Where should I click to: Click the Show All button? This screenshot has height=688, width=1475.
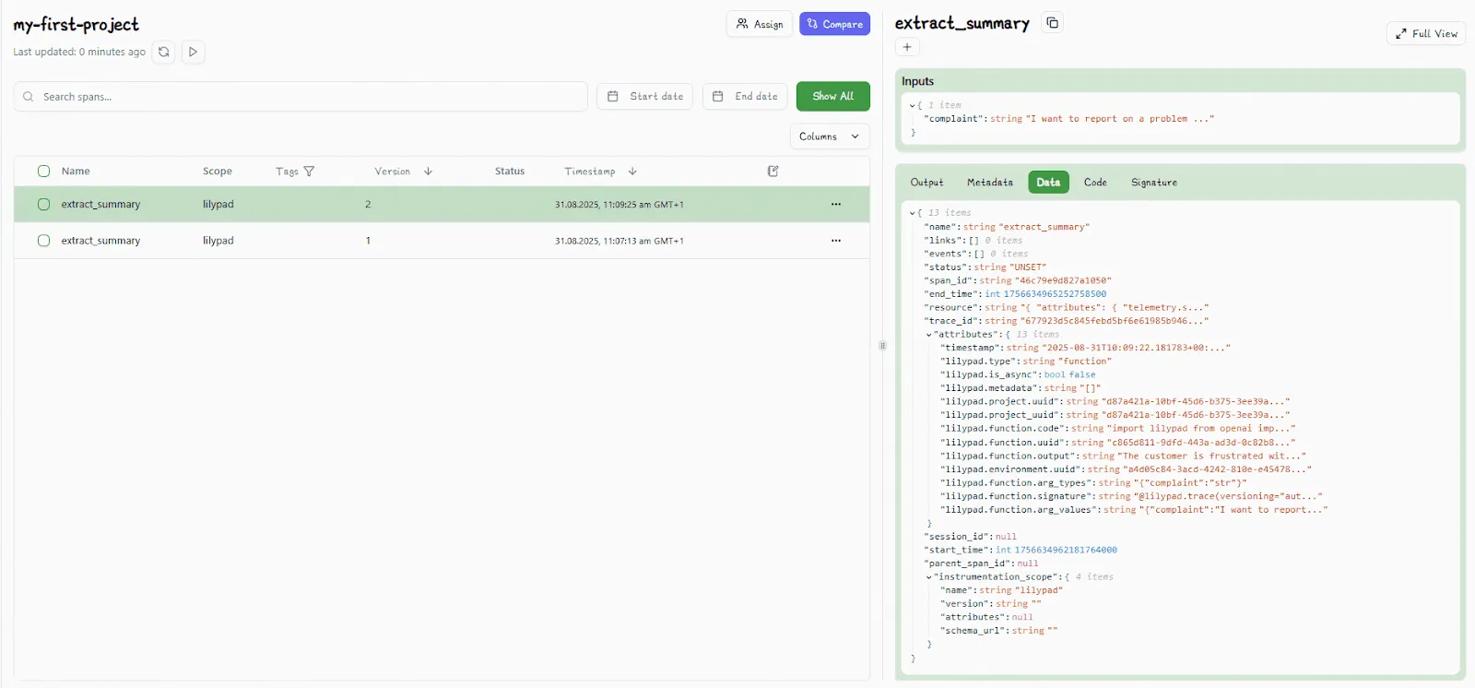(x=832, y=96)
